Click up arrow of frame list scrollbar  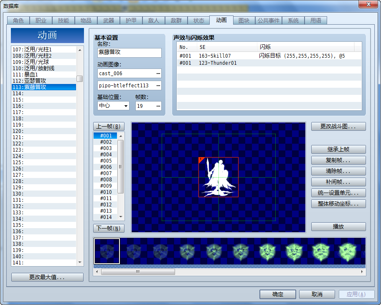tap(121, 136)
